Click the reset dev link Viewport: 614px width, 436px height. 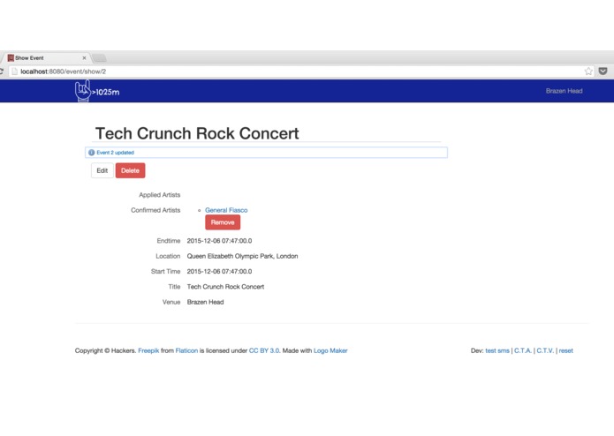(x=565, y=350)
